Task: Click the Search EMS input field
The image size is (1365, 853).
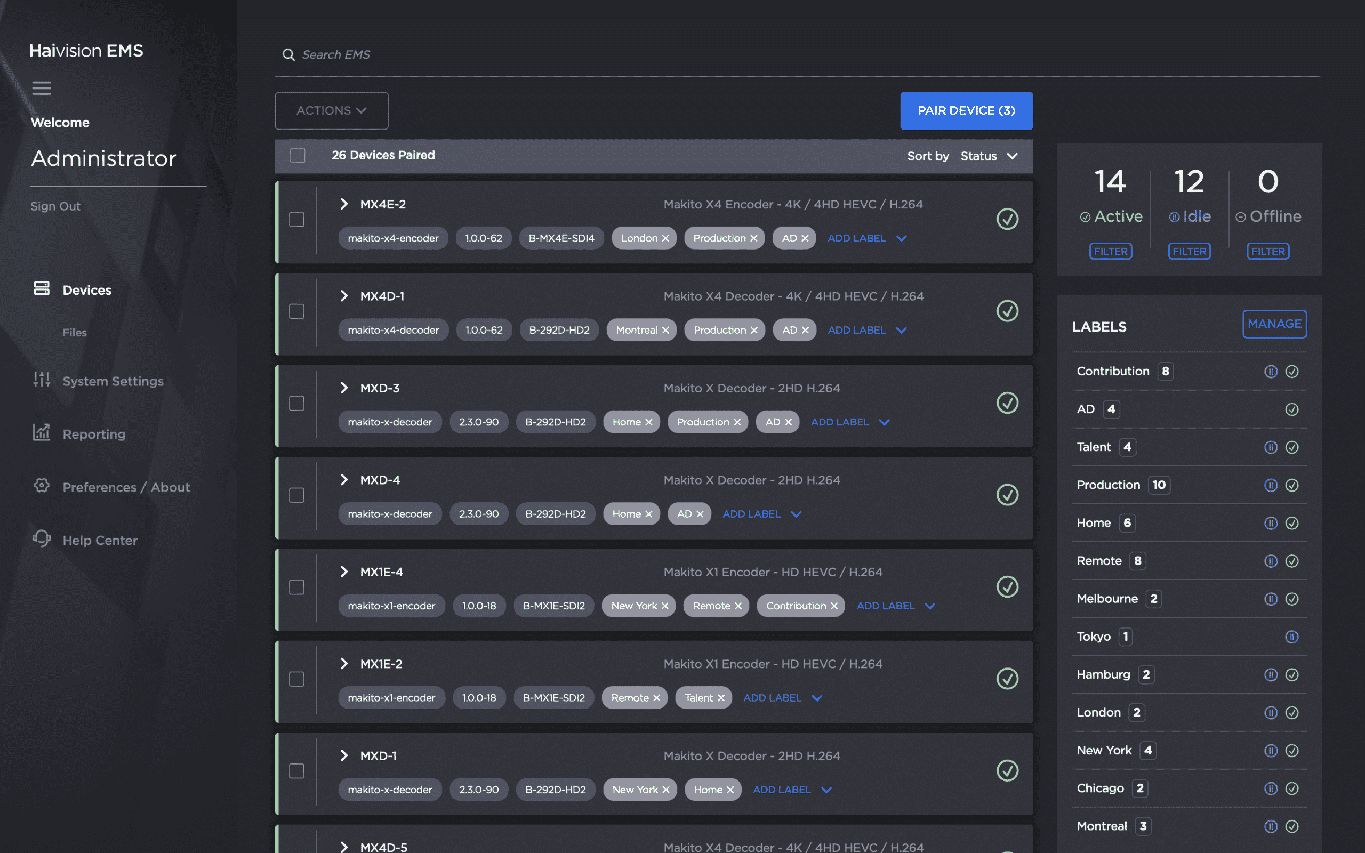Action: tap(798, 55)
